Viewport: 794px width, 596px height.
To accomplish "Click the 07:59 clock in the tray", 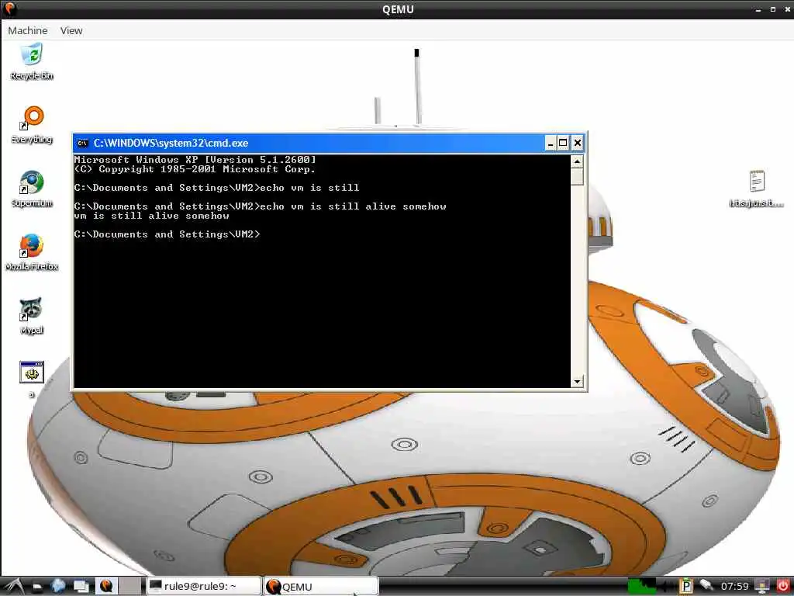I will tap(734, 587).
